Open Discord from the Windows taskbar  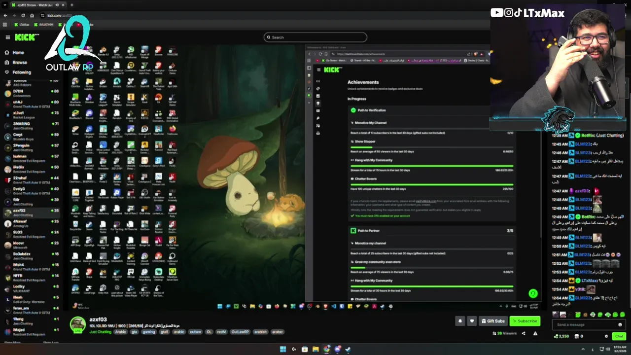(x=337, y=349)
